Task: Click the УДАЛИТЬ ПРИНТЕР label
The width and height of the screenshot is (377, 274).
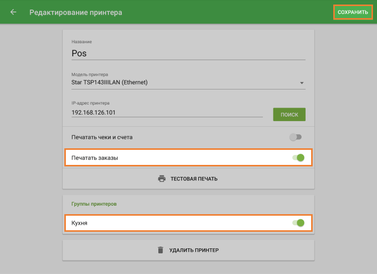Action: pyautogui.click(x=194, y=250)
